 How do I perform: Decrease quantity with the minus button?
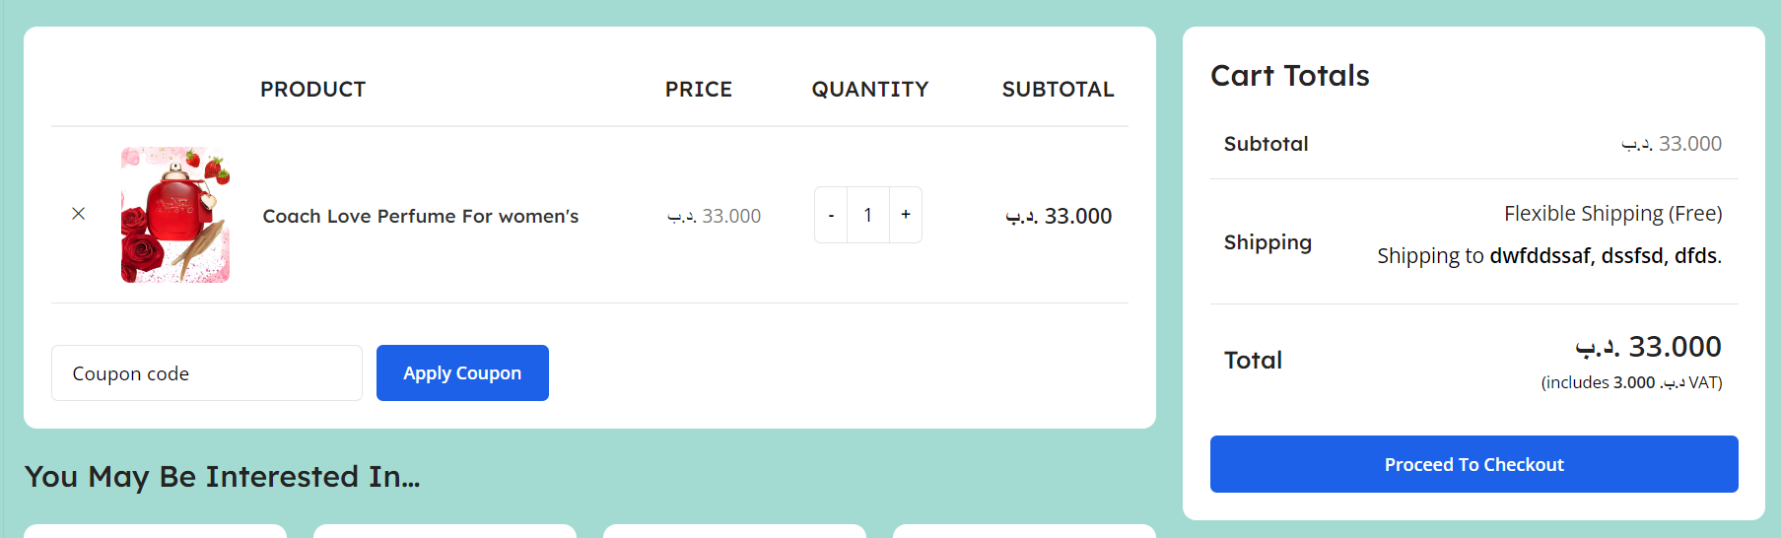pyautogui.click(x=831, y=215)
